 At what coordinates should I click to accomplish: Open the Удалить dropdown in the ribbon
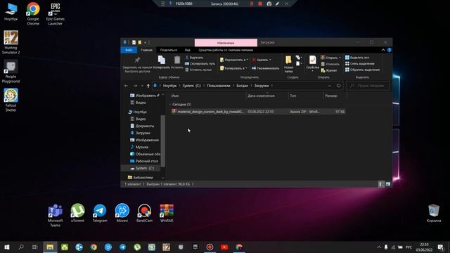[261, 60]
